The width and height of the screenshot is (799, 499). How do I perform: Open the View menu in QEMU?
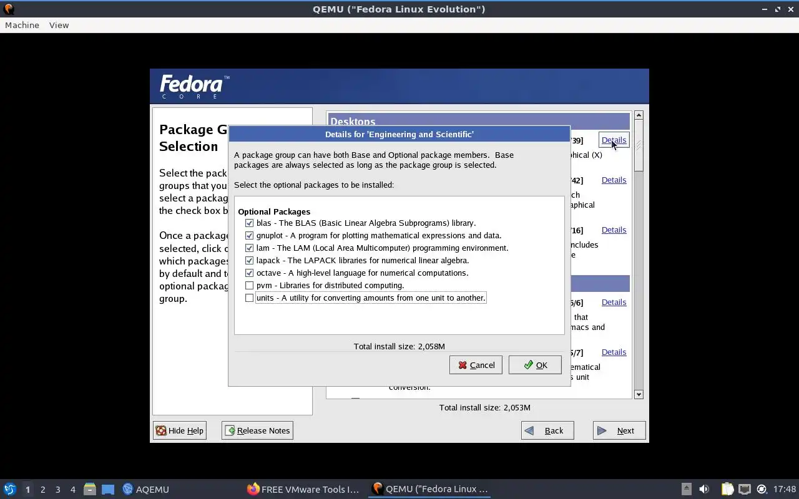pos(59,25)
